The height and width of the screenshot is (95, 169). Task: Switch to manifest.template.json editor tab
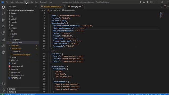coord(52,6)
